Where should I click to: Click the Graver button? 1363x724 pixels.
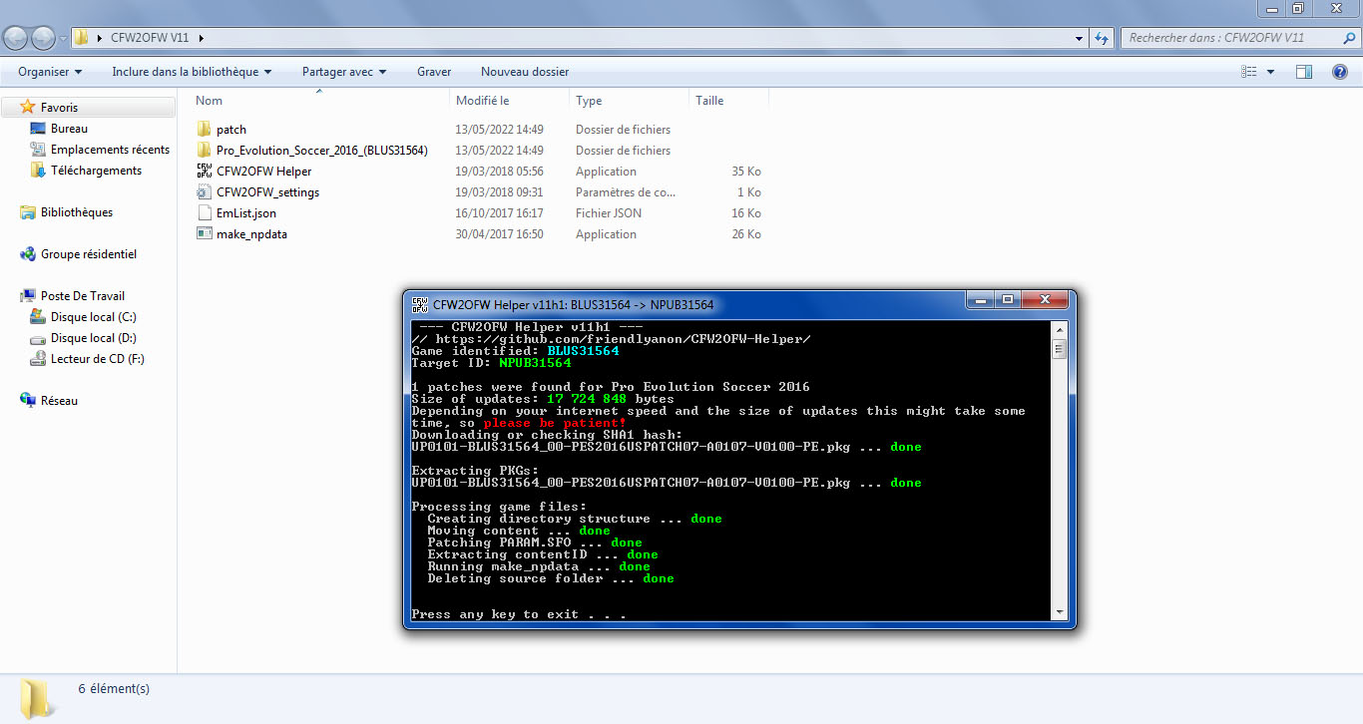point(434,72)
